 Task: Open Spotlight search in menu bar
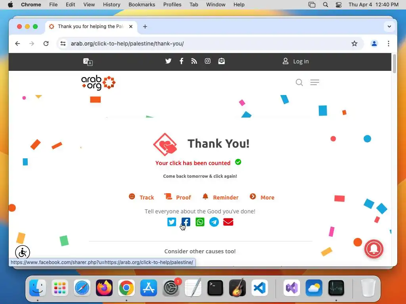click(x=326, y=4)
